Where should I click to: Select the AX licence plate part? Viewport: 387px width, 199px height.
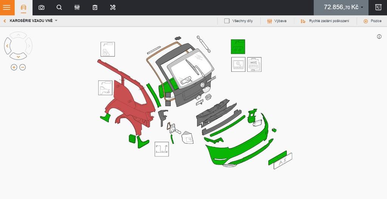point(283,161)
